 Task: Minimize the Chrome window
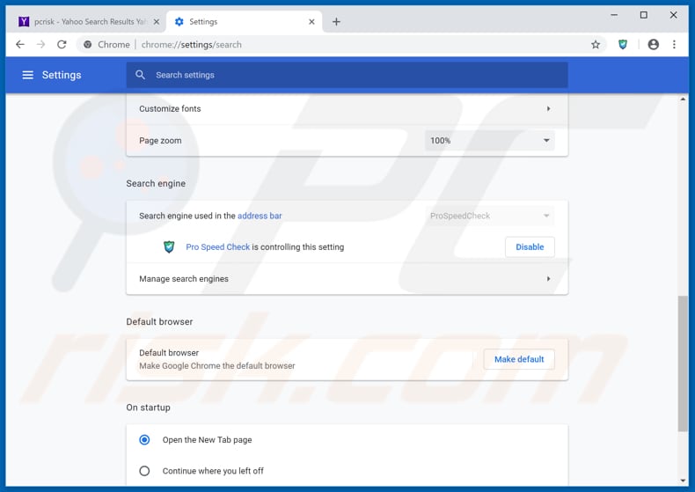pos(614,15)
